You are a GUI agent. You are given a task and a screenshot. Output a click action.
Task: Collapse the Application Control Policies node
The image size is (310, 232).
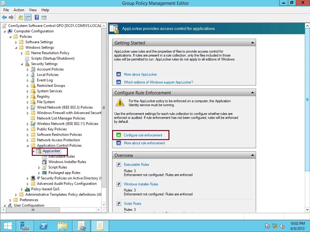click(28, 145)
